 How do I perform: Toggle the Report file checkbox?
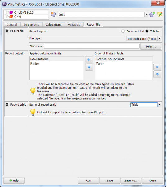(7, 31)
